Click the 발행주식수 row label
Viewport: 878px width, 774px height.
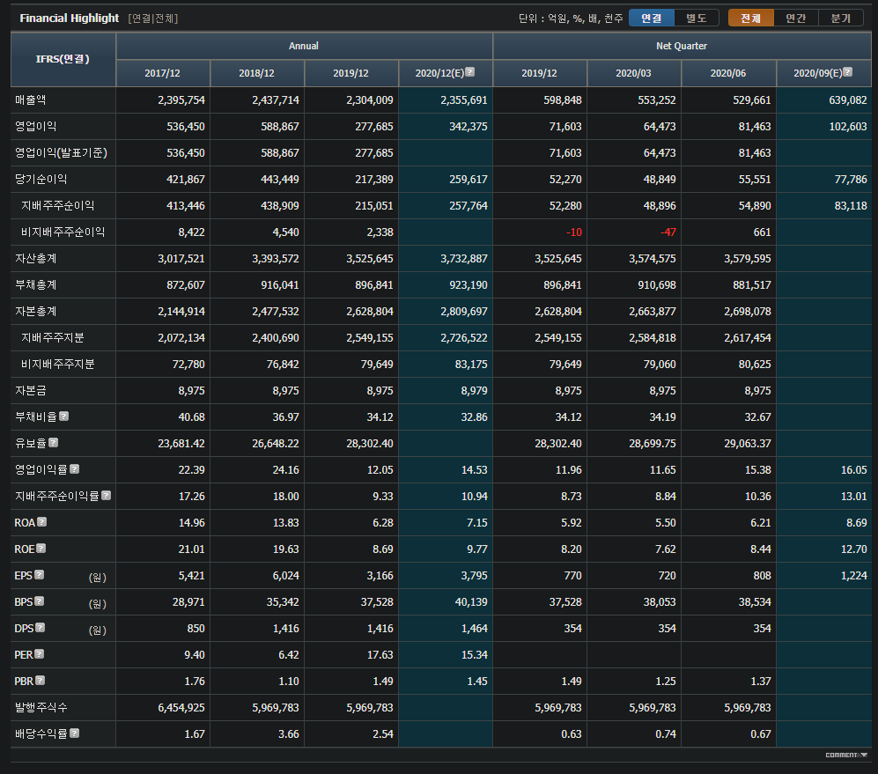[41, 707]
